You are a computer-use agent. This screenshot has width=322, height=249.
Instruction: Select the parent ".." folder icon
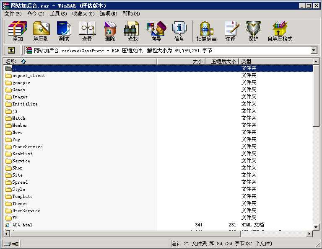pos(8,68)
